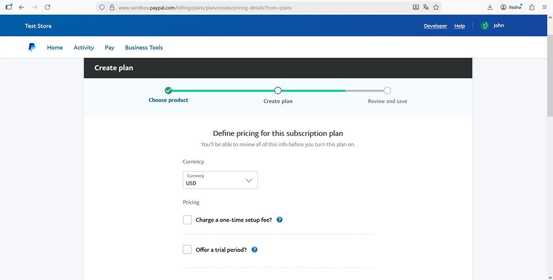This screenshot has height=280, width=553.
Task: Enable Offer a trial period checkbox
Action: point(187,250)
